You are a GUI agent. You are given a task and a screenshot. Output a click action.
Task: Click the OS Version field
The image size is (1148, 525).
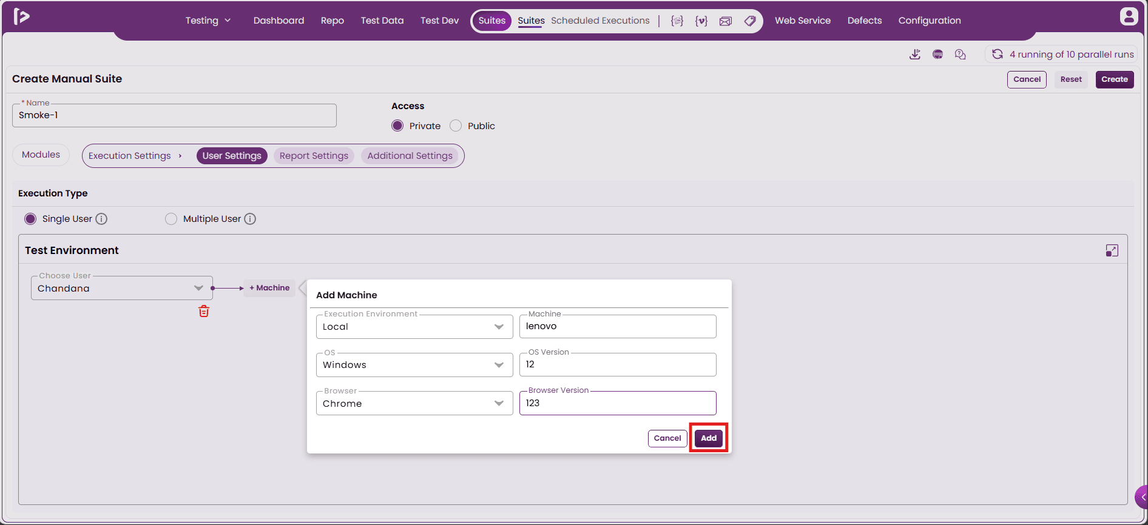tap(618, 364)
